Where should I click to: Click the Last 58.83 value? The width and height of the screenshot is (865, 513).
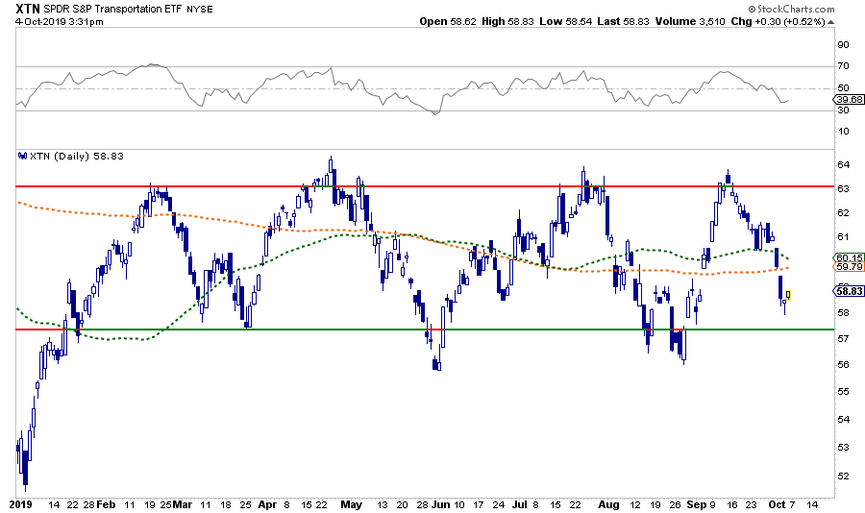623,21
